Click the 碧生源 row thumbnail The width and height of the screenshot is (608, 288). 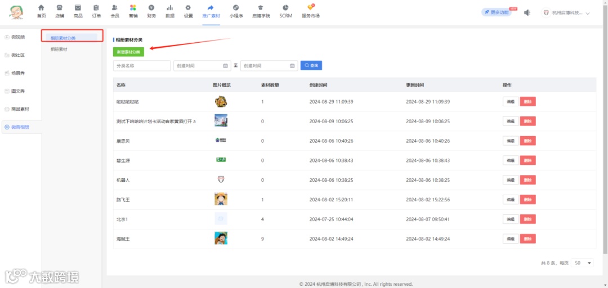221,160
